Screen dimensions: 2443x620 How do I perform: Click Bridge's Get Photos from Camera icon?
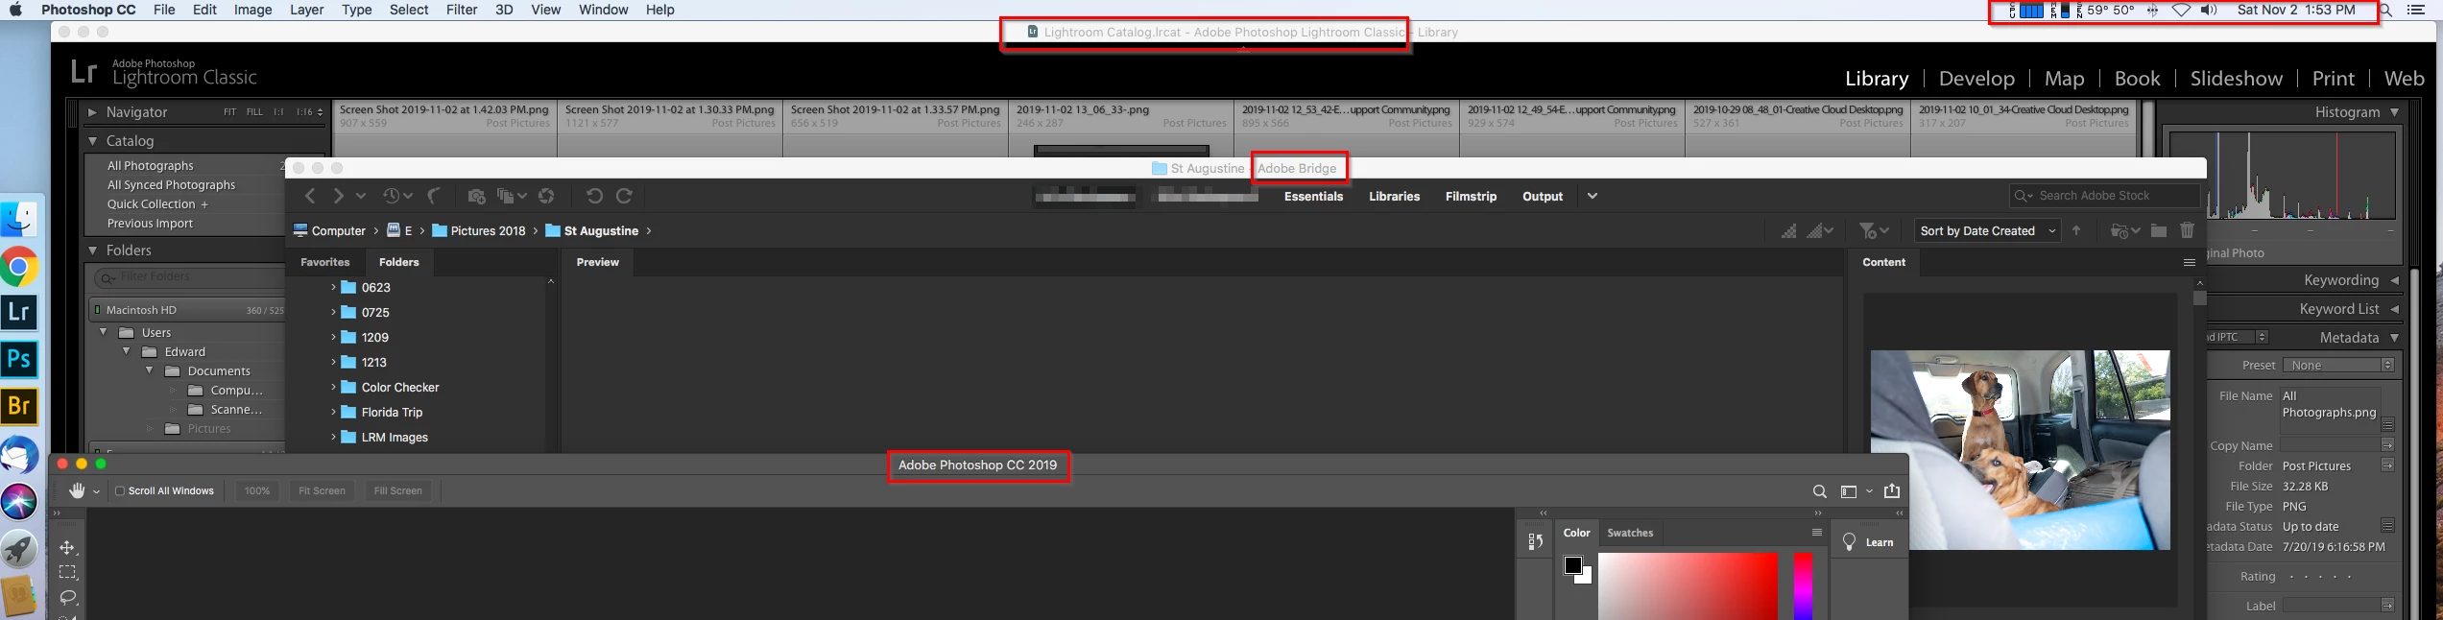(x=476, y=196)
